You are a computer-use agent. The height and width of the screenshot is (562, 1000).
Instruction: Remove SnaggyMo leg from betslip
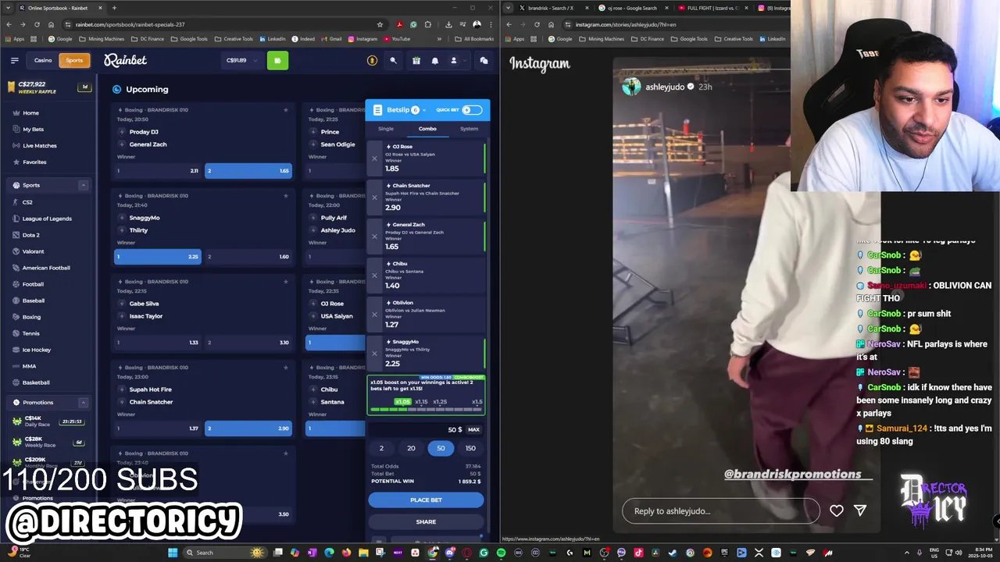(x=374, y=354)
